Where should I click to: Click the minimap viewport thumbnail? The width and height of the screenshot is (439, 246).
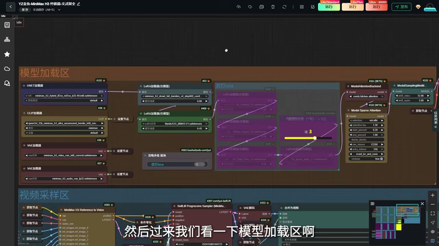[x=407, y=209]
